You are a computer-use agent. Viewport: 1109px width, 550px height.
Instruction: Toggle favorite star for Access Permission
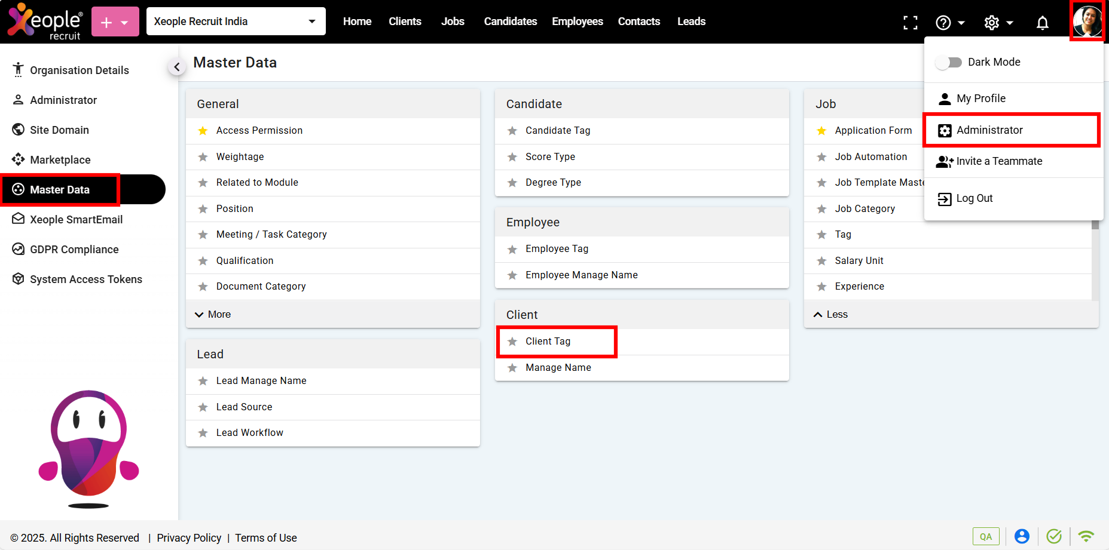coord(203,131)
